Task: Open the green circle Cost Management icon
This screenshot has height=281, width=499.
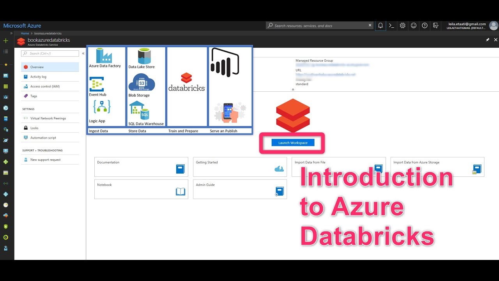Action: coord(5,237)
